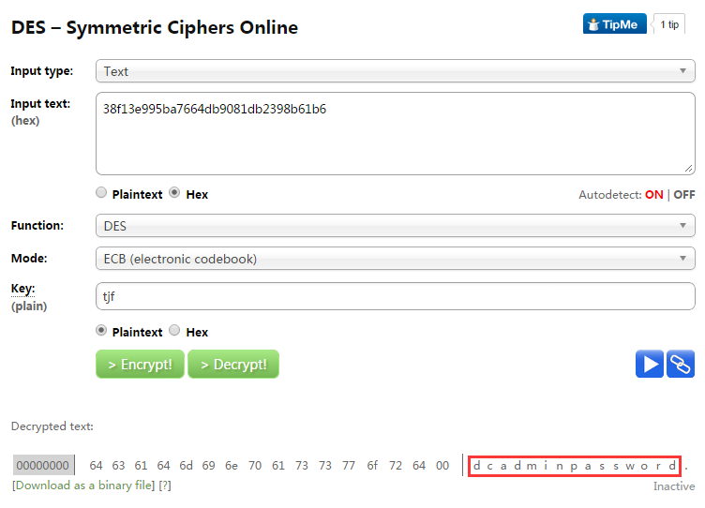The width and height of the screenshot is (705, 508).
Task: Click inside the Input text area
Action: (x=396, y=133)
